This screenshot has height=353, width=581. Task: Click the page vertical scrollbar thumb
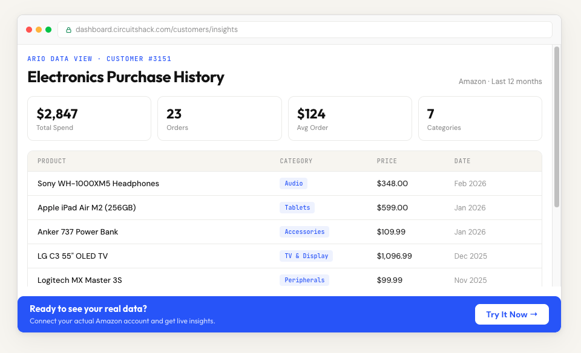pyautogui.click(x=556, y=127)
